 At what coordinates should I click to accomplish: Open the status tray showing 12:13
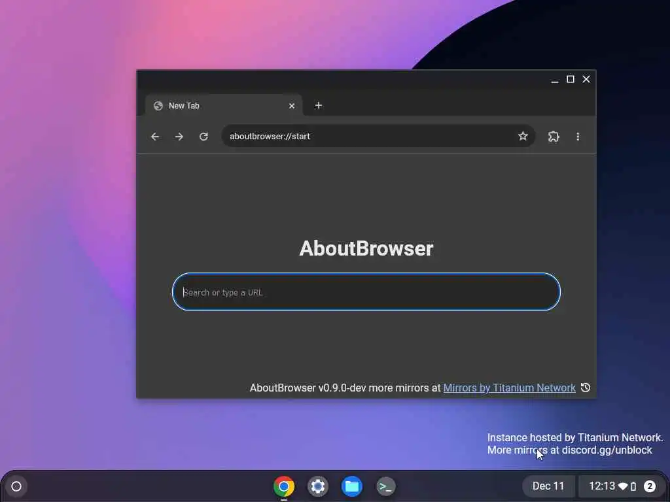pos(622,486)
